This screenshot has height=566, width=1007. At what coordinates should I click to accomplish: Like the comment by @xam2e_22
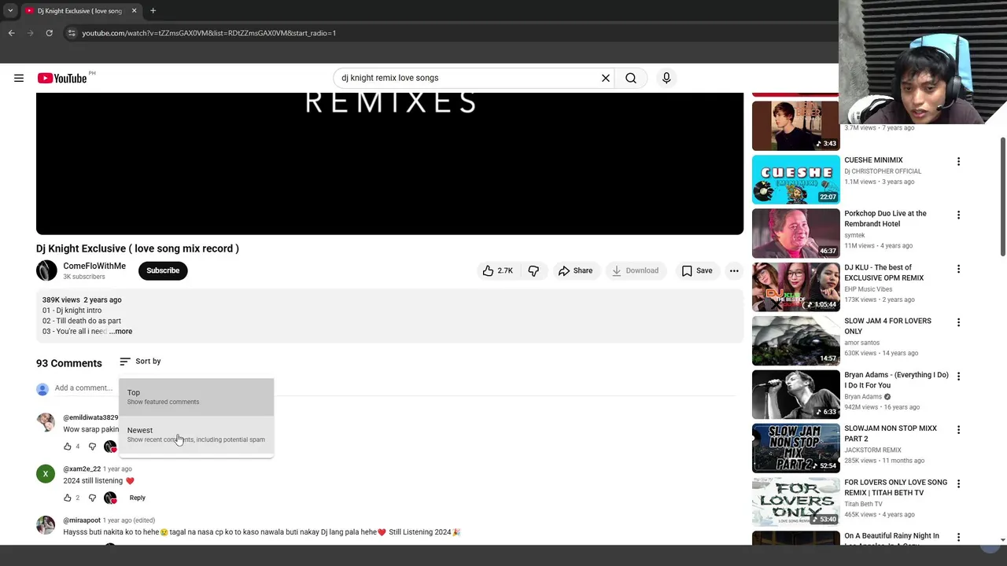[68, 498]
